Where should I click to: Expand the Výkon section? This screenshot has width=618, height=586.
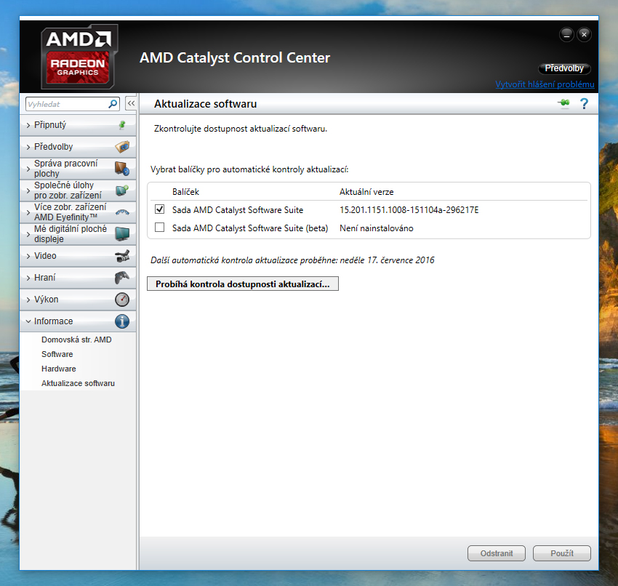pos(78,300)
